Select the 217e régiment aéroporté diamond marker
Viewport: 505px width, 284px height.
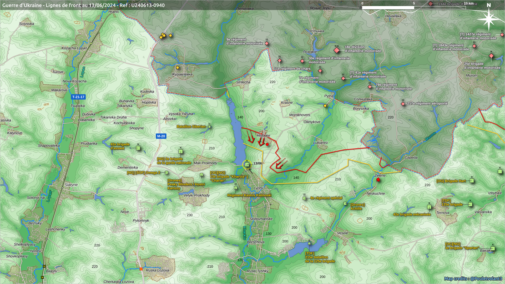pos(403,104)
